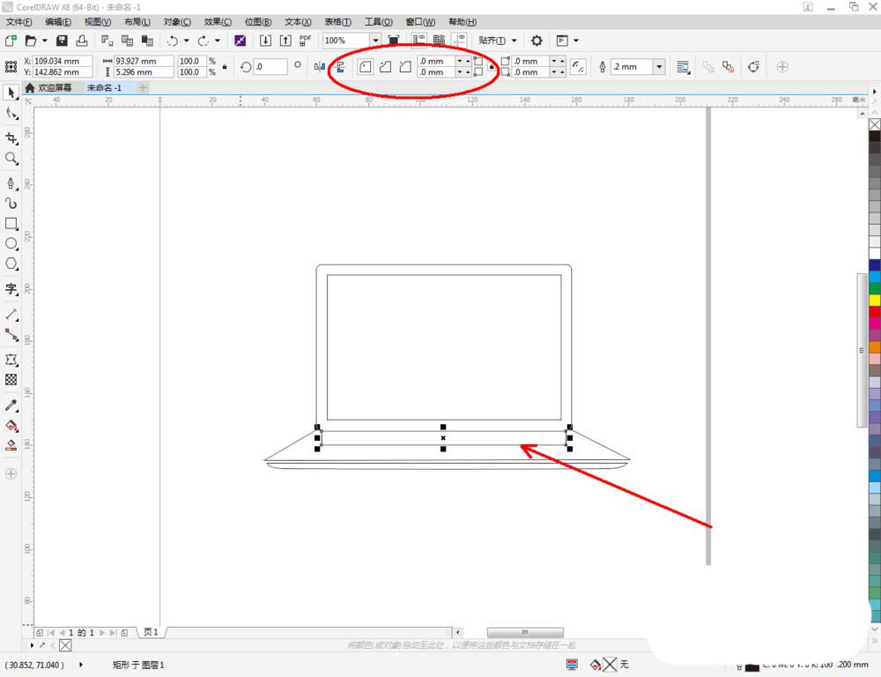Add a new document with plus tab
This screenshot has width=881, height=677.
coord(143,88)
